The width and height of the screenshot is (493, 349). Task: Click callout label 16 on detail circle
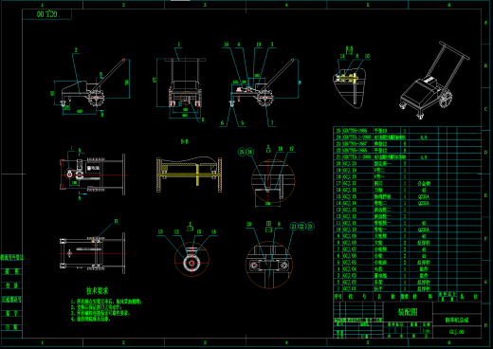[x=281, y=149]
